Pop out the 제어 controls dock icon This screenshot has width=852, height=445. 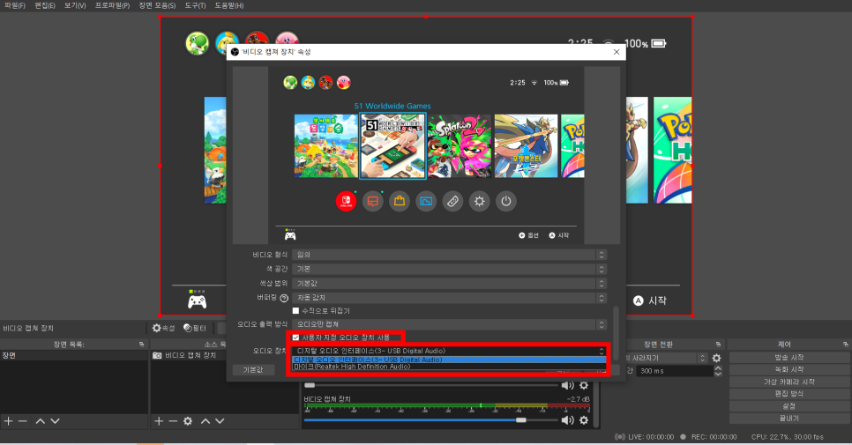click(846, 344)
